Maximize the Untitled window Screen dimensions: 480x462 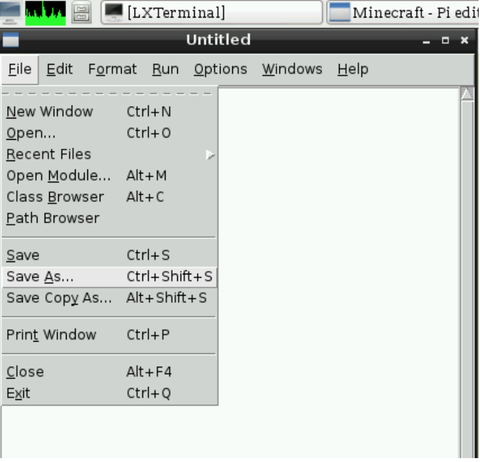point(446,40)
